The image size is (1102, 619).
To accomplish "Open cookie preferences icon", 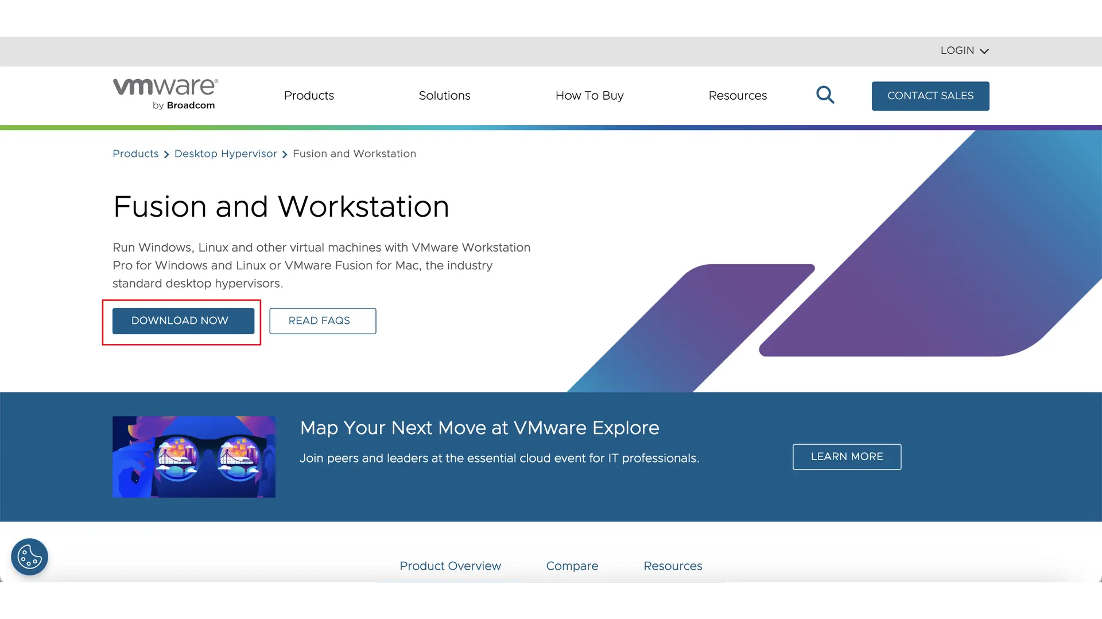I will pos(29,557).
